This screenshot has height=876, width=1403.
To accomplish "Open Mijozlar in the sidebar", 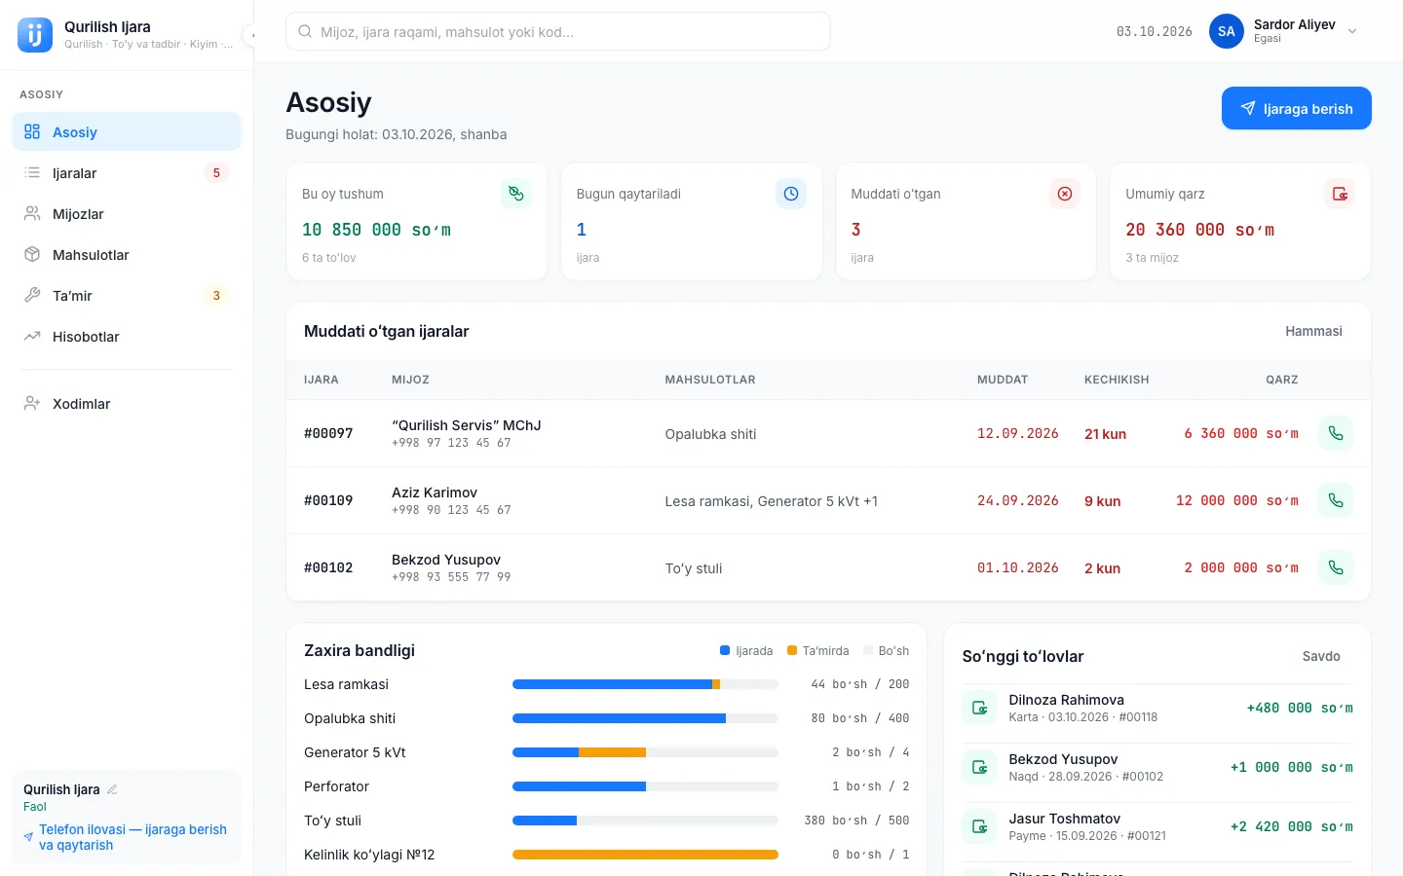I will pos(127,214).
